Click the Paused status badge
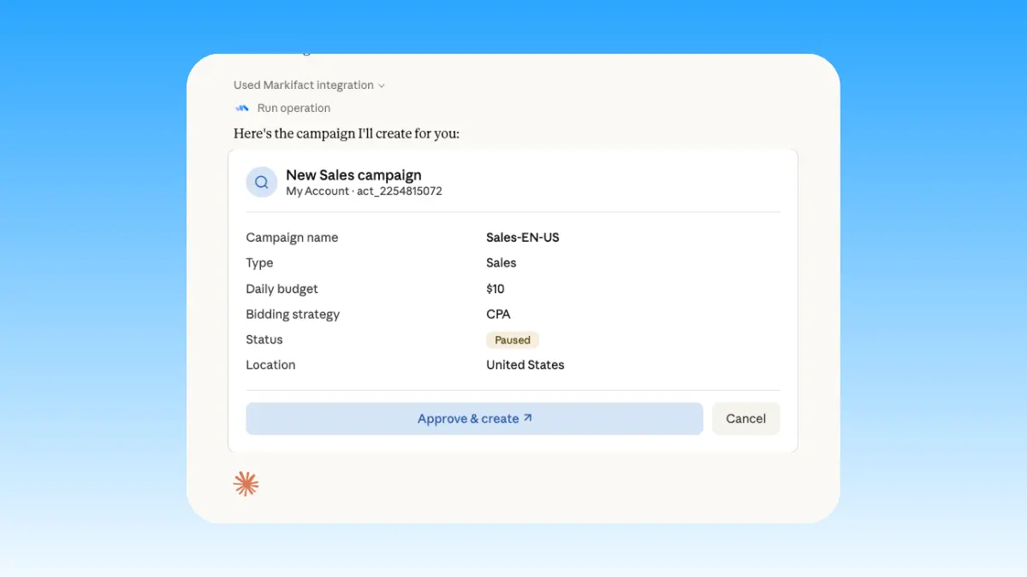Screen dimensions: 1027x577 [x=512, y=339]
